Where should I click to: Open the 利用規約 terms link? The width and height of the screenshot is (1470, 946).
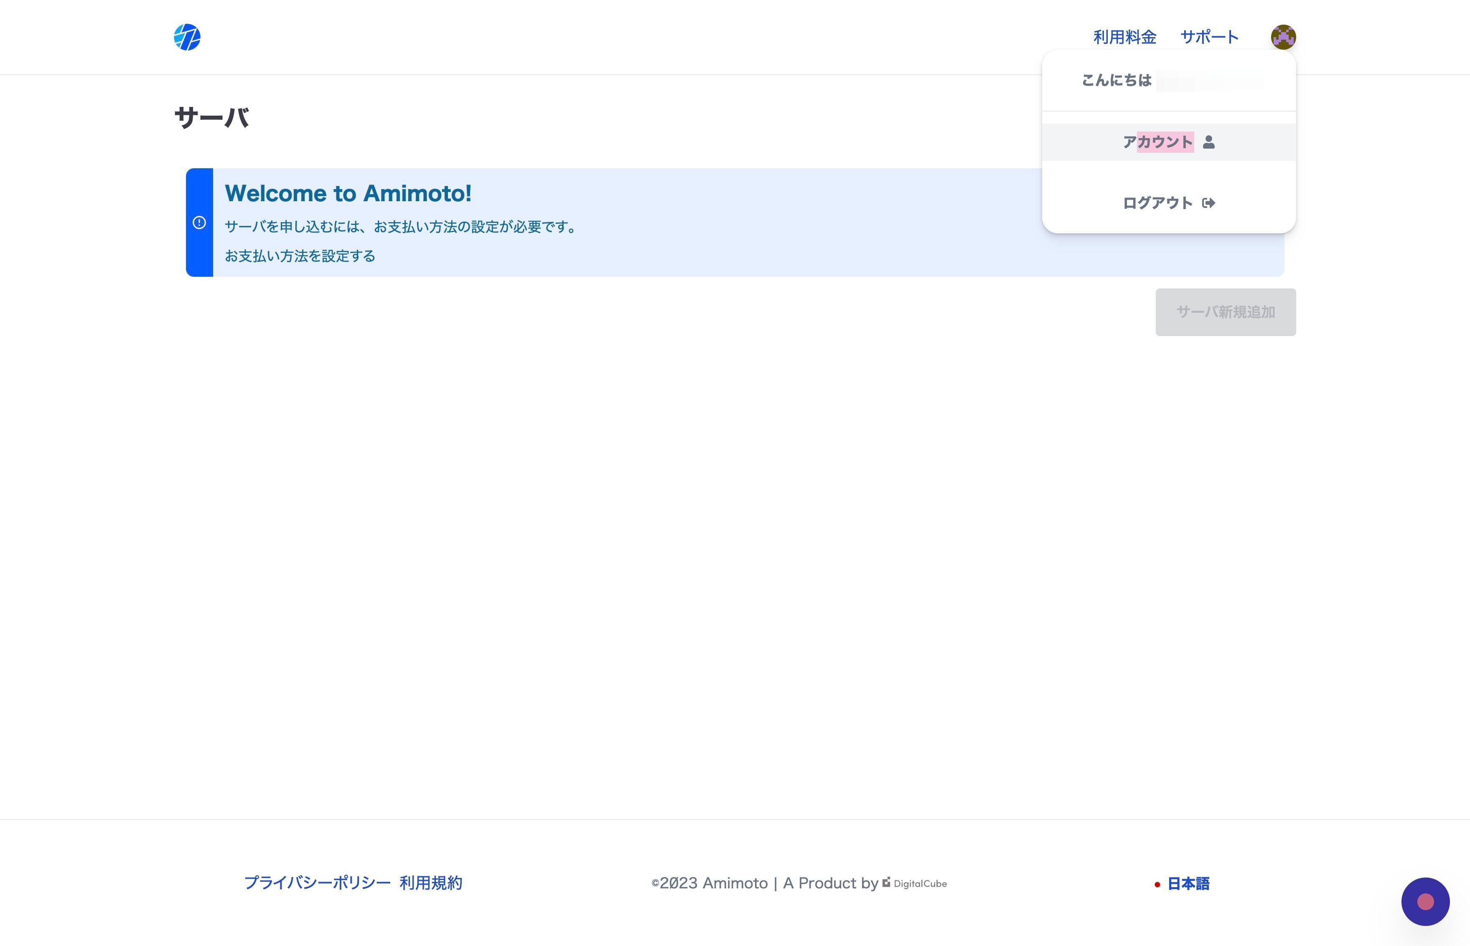tap(431, 883)
